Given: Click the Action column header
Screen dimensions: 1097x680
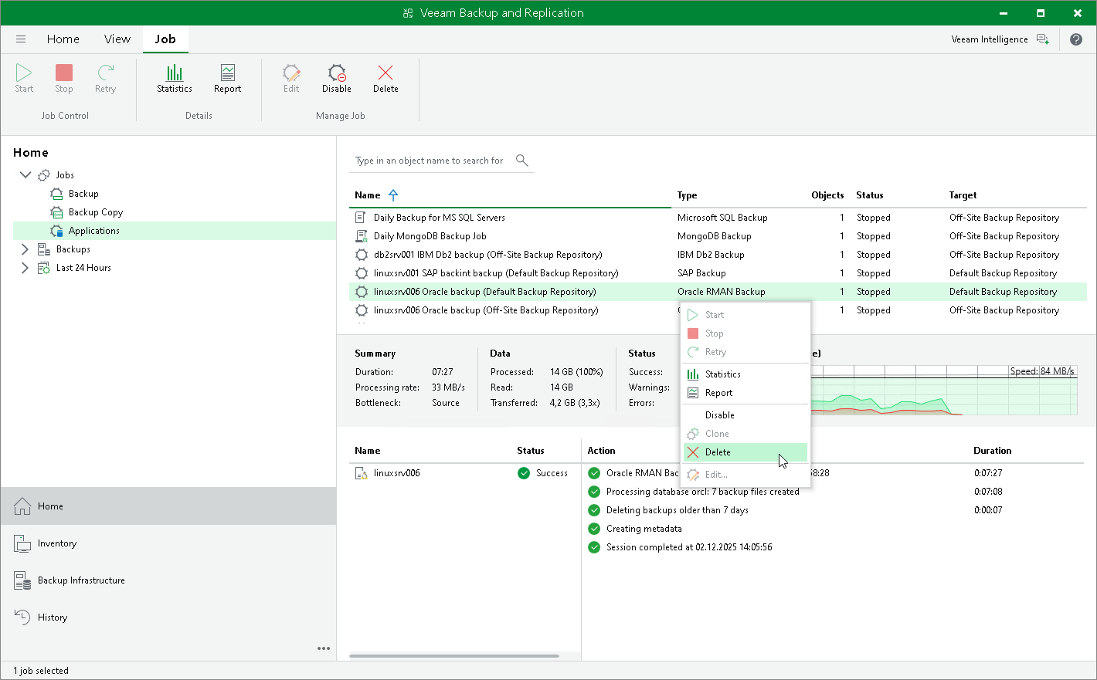Looking at the screenshot, I should tap(601, 451).
